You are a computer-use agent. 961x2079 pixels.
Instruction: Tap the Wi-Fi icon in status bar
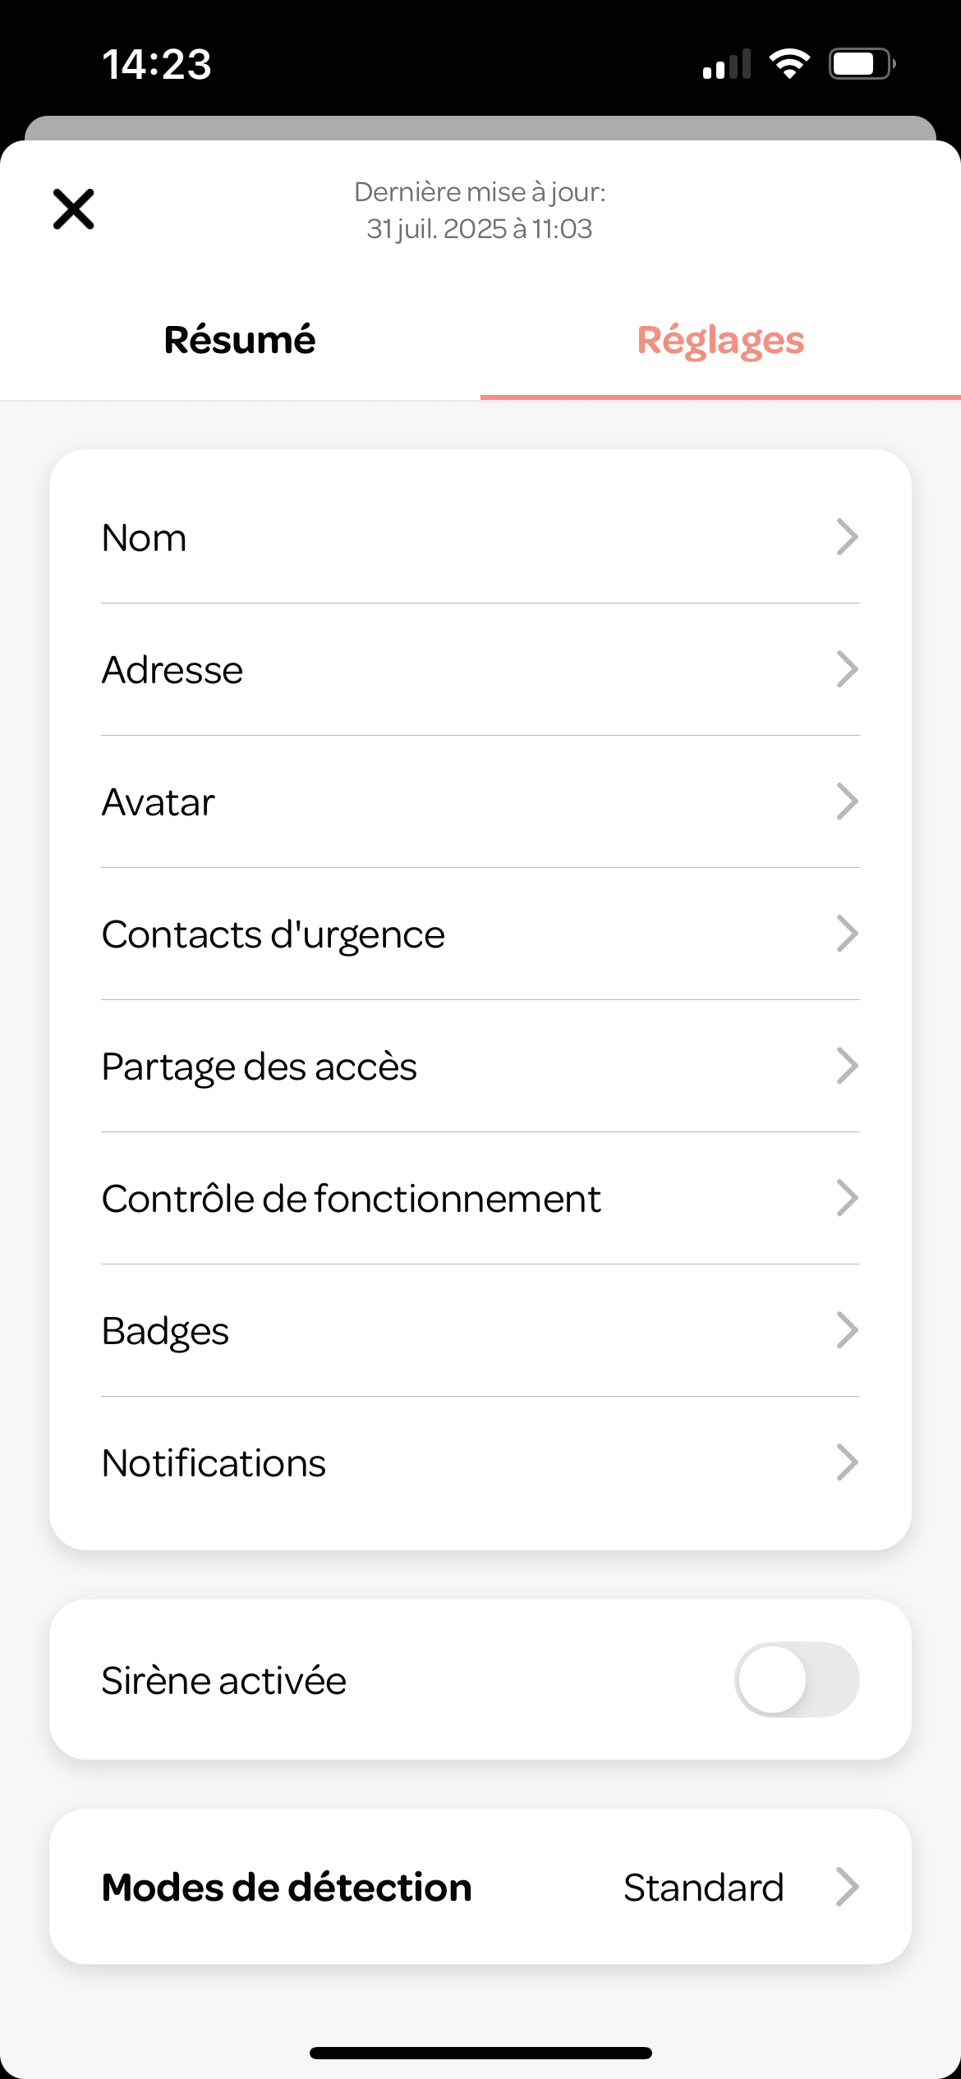click(x=789, y=64)
